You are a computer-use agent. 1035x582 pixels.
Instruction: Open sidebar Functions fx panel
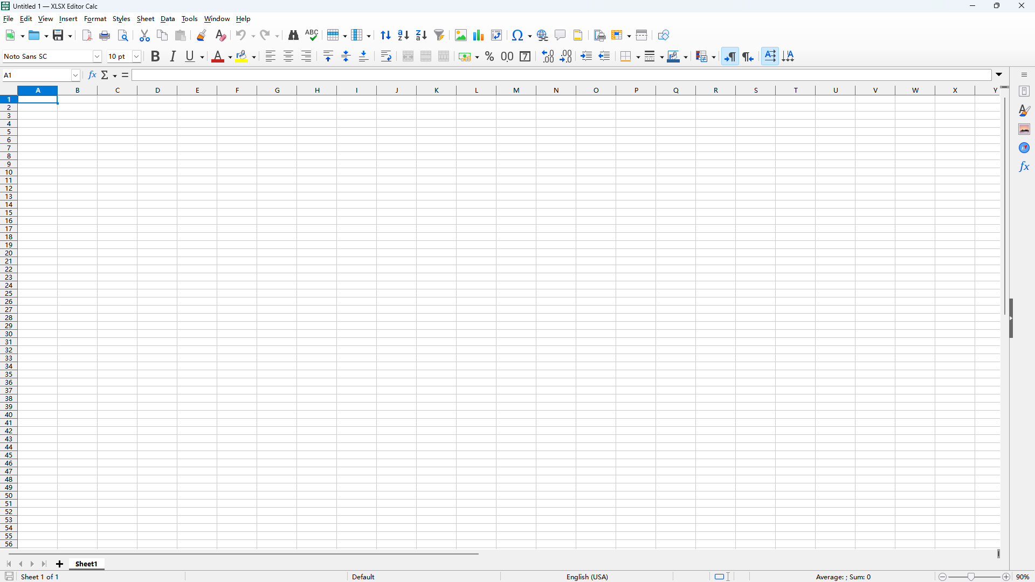click(x=1024, y=167)
